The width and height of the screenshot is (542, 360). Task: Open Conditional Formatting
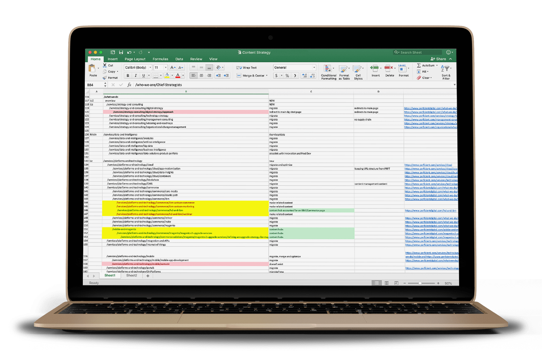(328, 70)
